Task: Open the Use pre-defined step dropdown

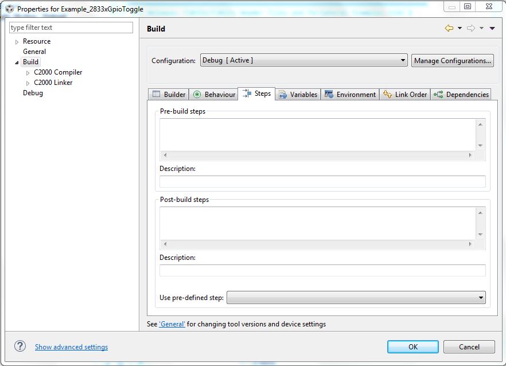Action: [x=356, y=298]
